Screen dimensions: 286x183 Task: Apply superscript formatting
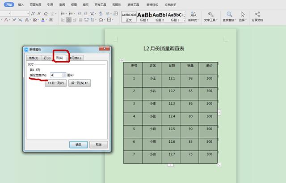[14, 20]
